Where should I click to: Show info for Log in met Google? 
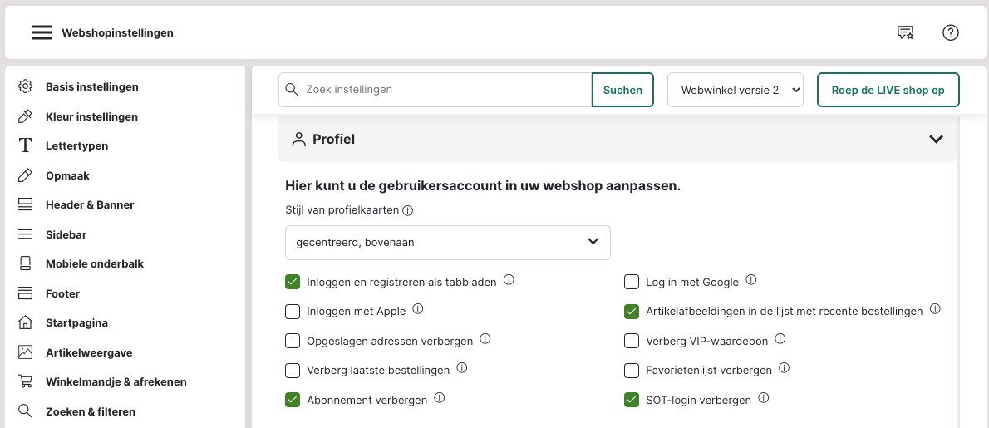click(751, 281)
